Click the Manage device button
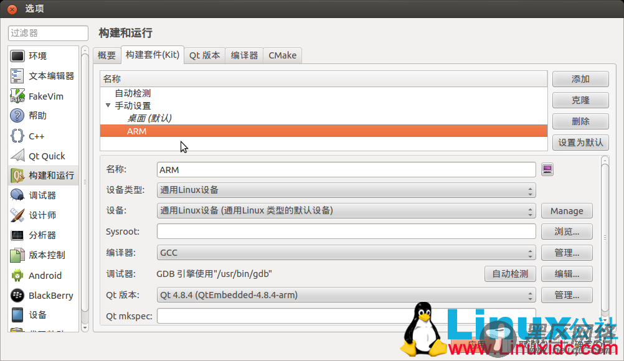The height and width of the screenshot is (361, 624). pyautogui.click(x=567, y=211)
